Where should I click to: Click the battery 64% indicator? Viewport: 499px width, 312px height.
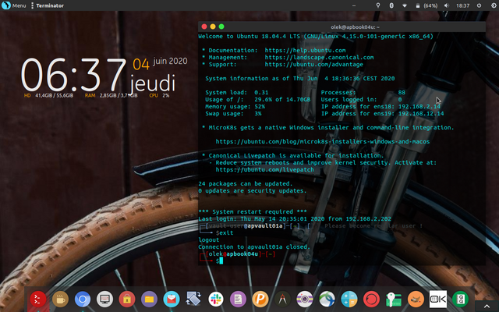click(426, 5)
